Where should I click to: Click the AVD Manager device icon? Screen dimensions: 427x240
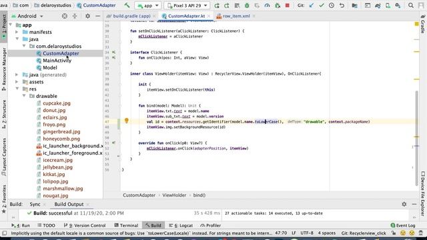(388, 5)
